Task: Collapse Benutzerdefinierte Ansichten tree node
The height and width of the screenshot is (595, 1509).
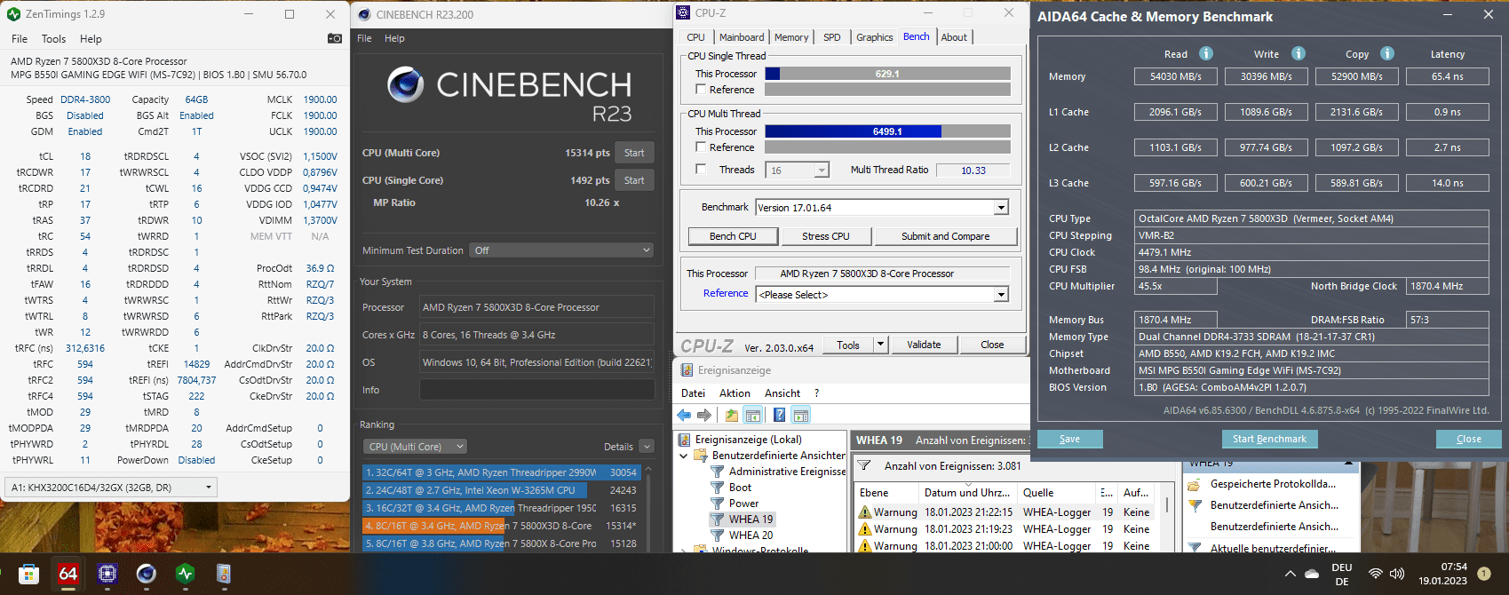Action: pos(684,456)
